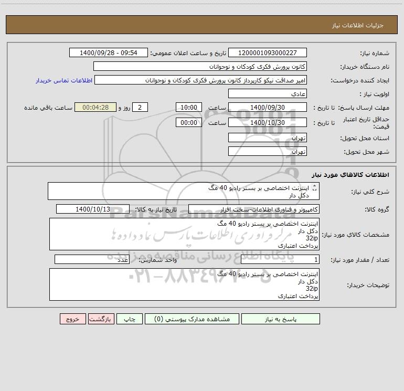
Task: Click the اطلاعات کالاهای مورد نیاز section heading
Action: 350,175
